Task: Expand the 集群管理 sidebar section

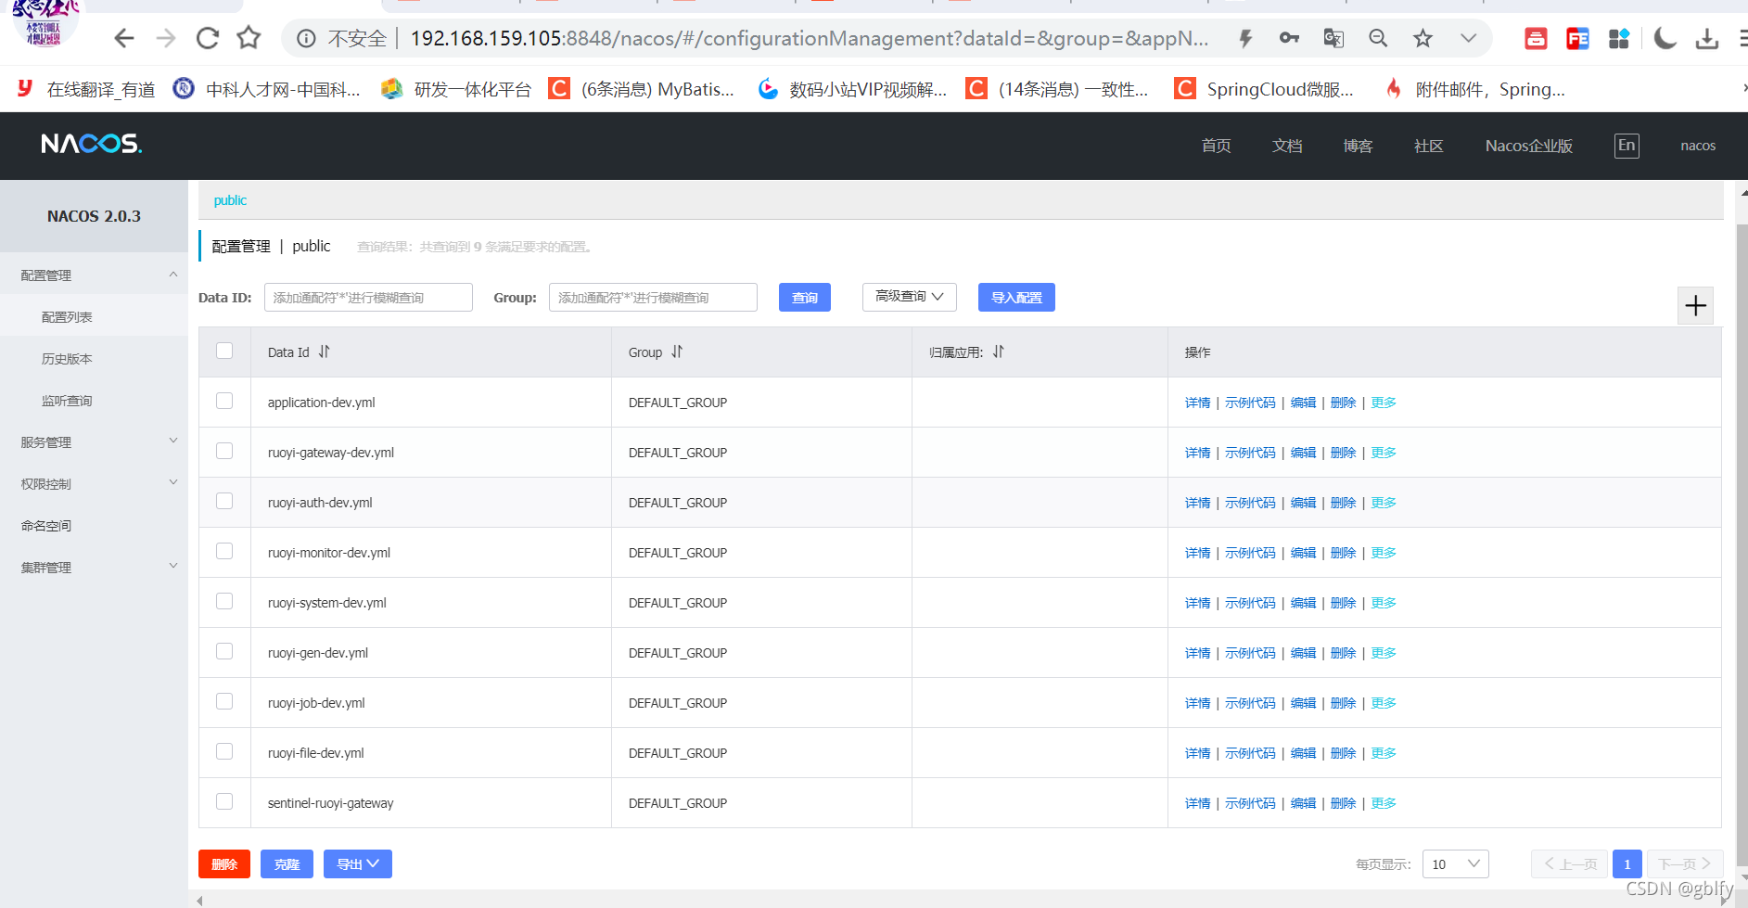Action: click(94, 568)
